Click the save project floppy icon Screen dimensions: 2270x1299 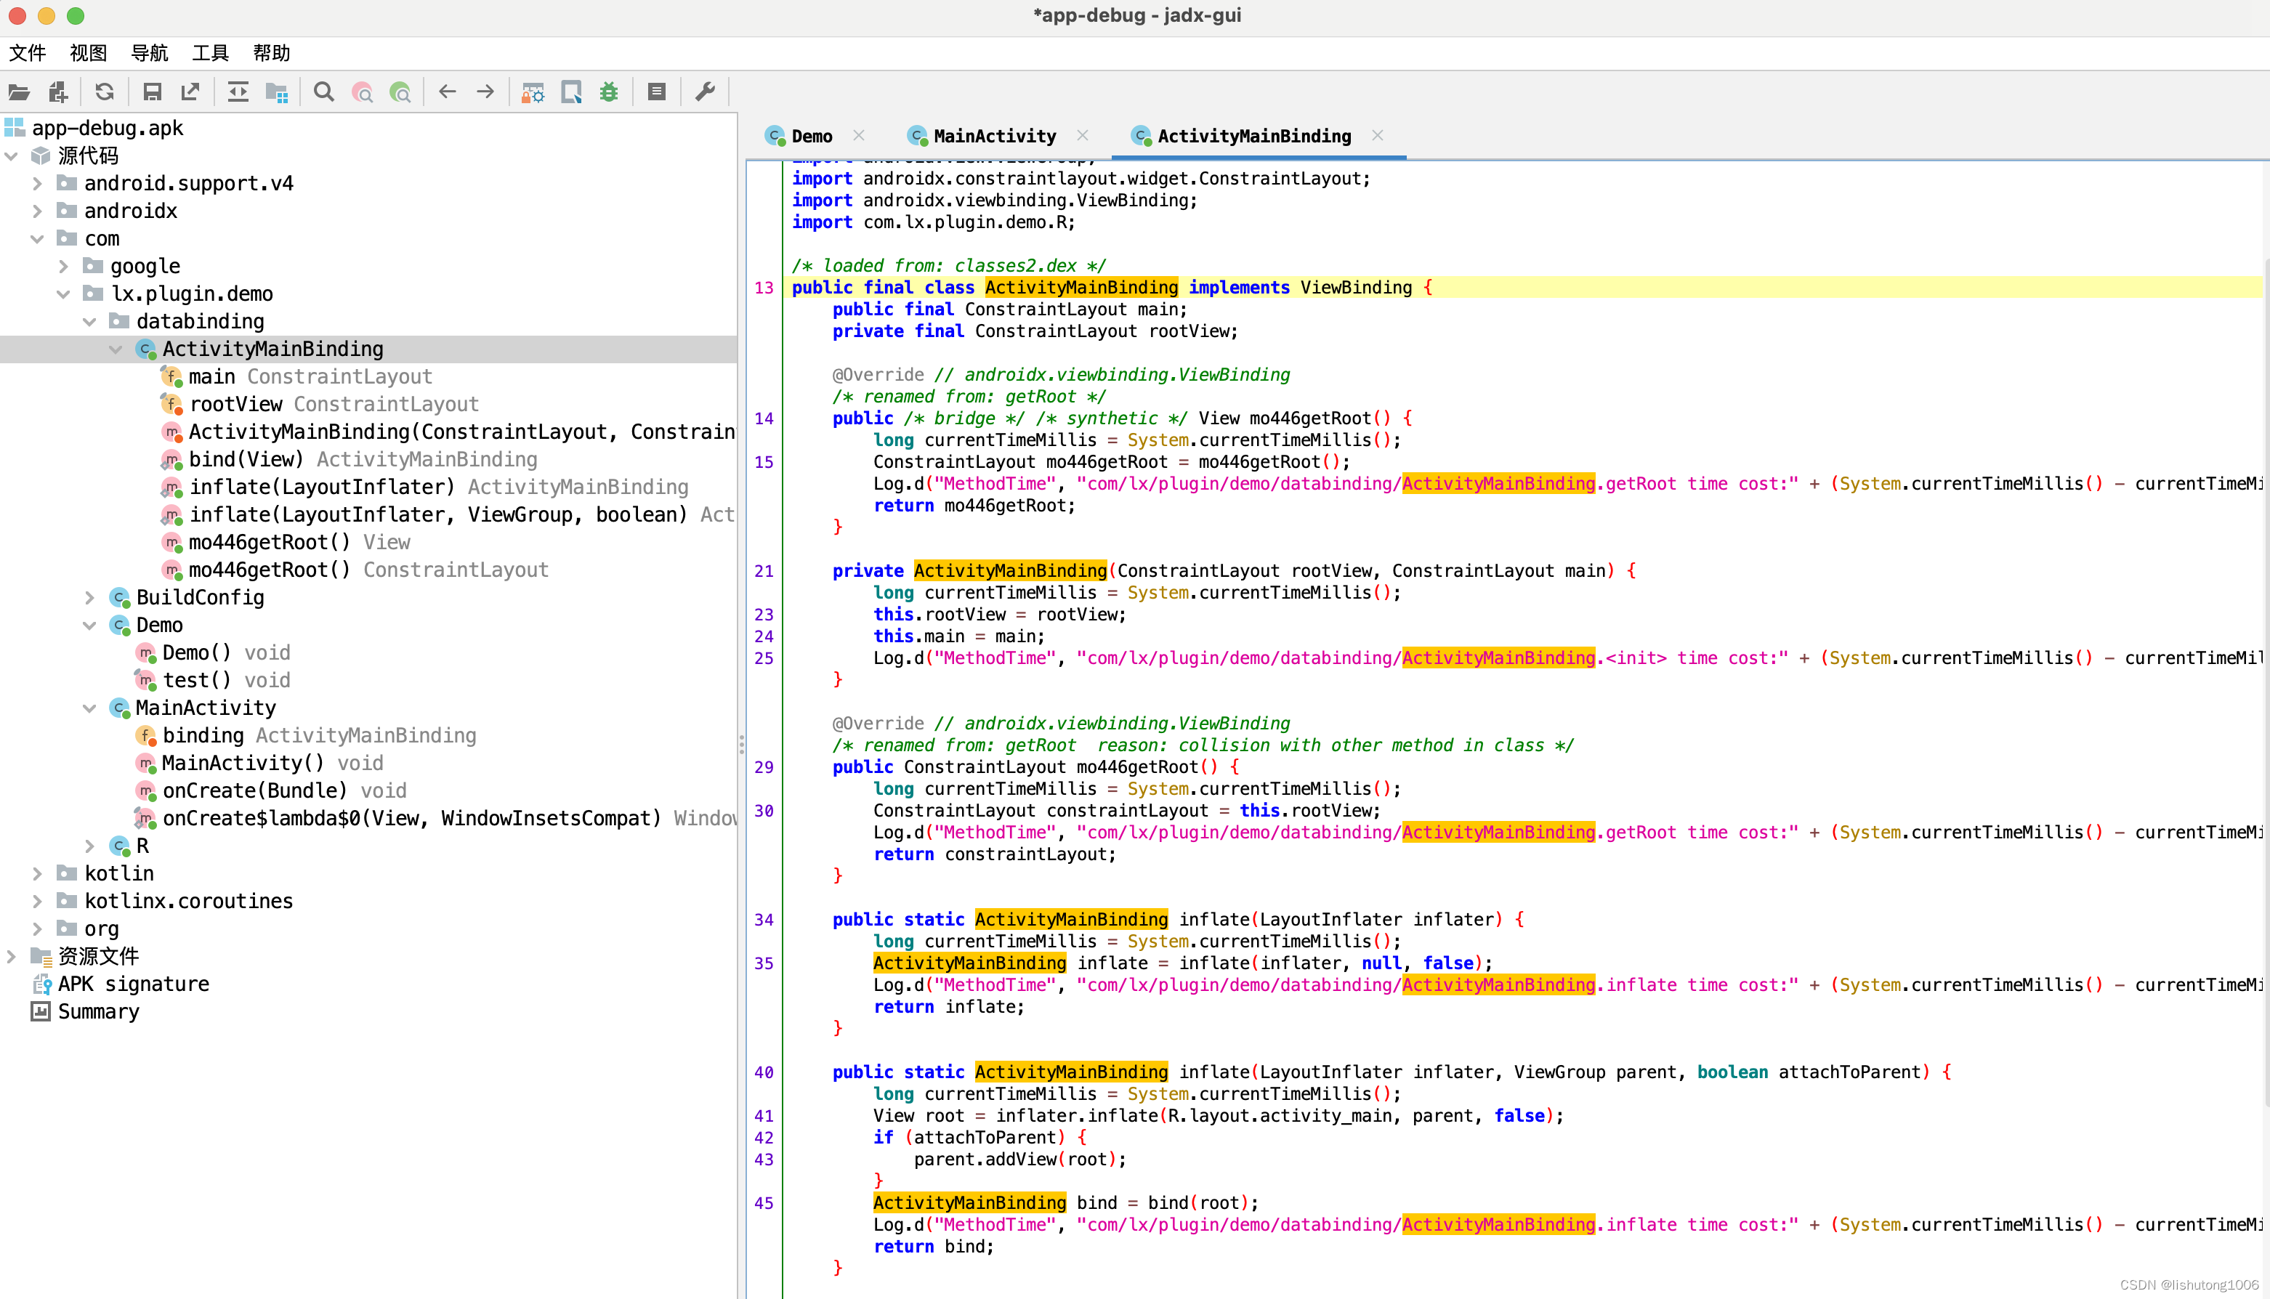click(x=152, y=92)
